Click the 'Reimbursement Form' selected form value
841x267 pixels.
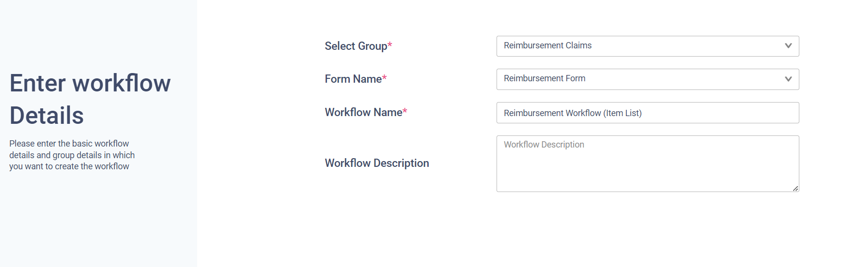tap(544, 78)
